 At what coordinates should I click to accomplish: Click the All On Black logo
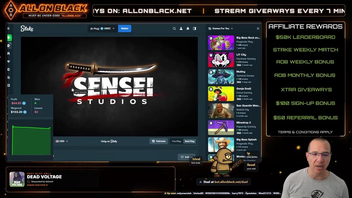45,10
